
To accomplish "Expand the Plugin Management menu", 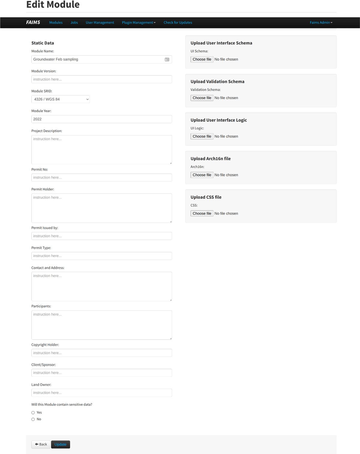I will pos(139,23).
